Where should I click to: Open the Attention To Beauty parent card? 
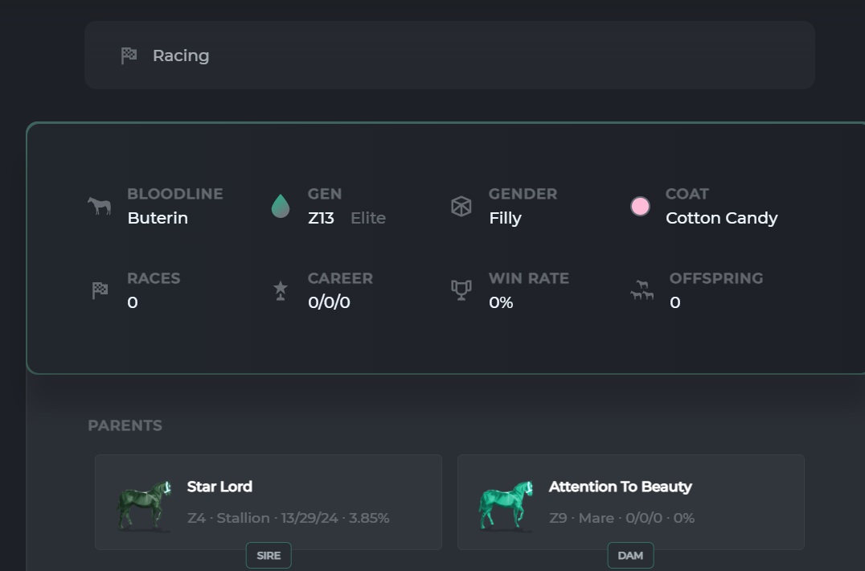point(630,502)
